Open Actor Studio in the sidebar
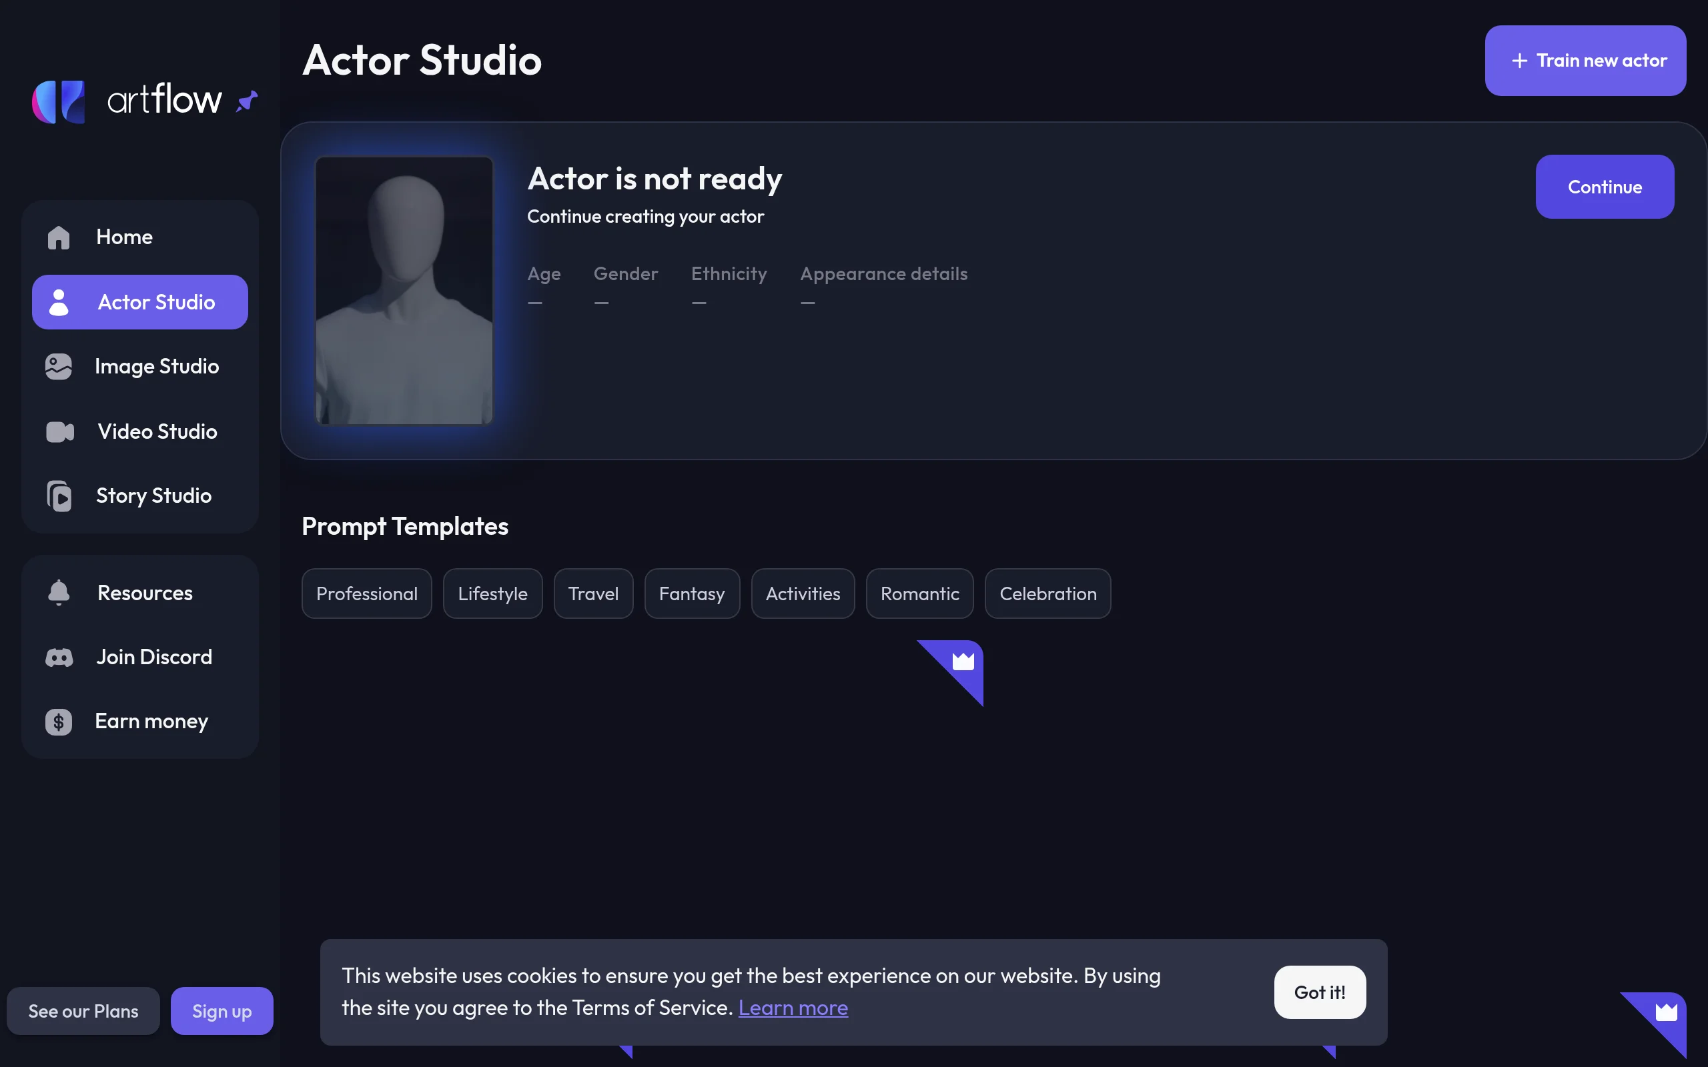 139,302
